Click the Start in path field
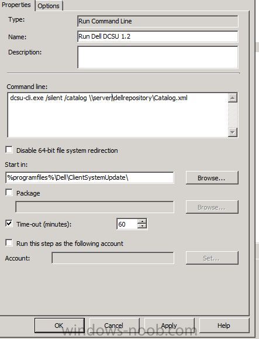The image size is (259, 339). (89, 178)
